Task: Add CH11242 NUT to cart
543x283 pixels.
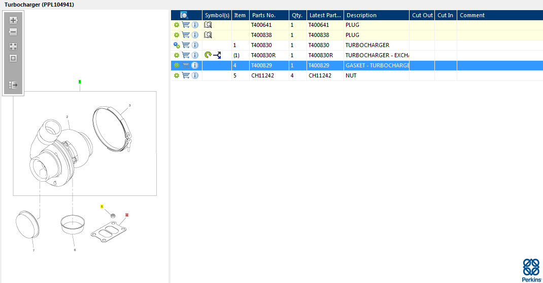Action: (x=186, y=75)
